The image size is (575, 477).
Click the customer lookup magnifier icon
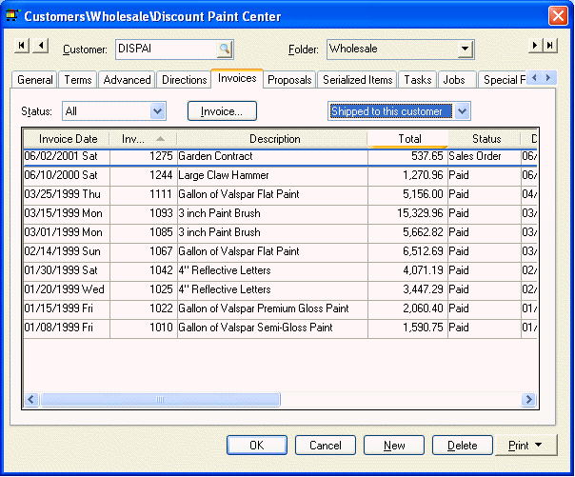pyautogui.click(x=224, y=49)
